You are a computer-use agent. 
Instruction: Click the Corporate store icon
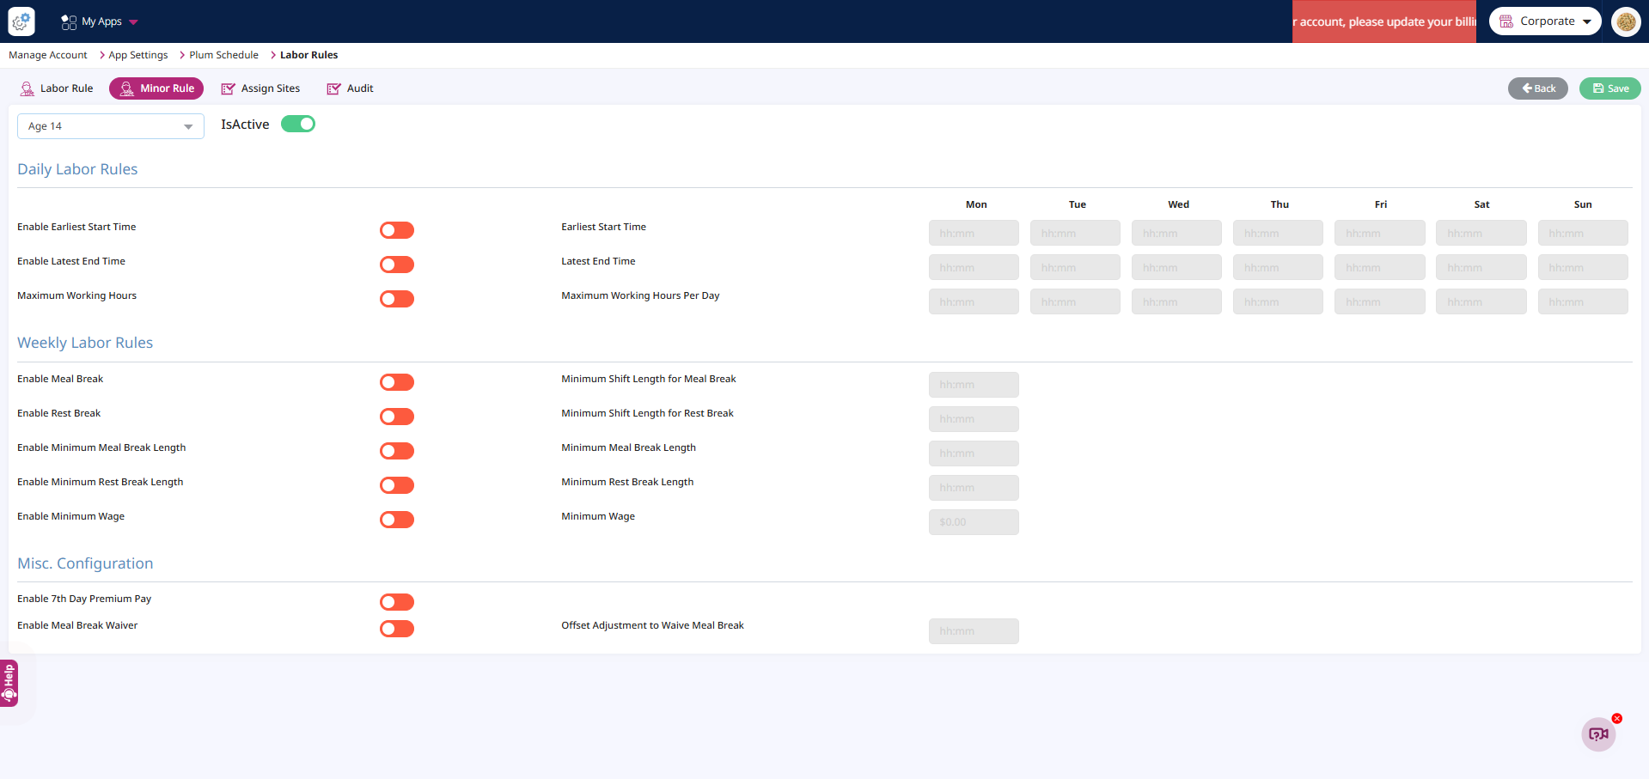[1506, 21]
